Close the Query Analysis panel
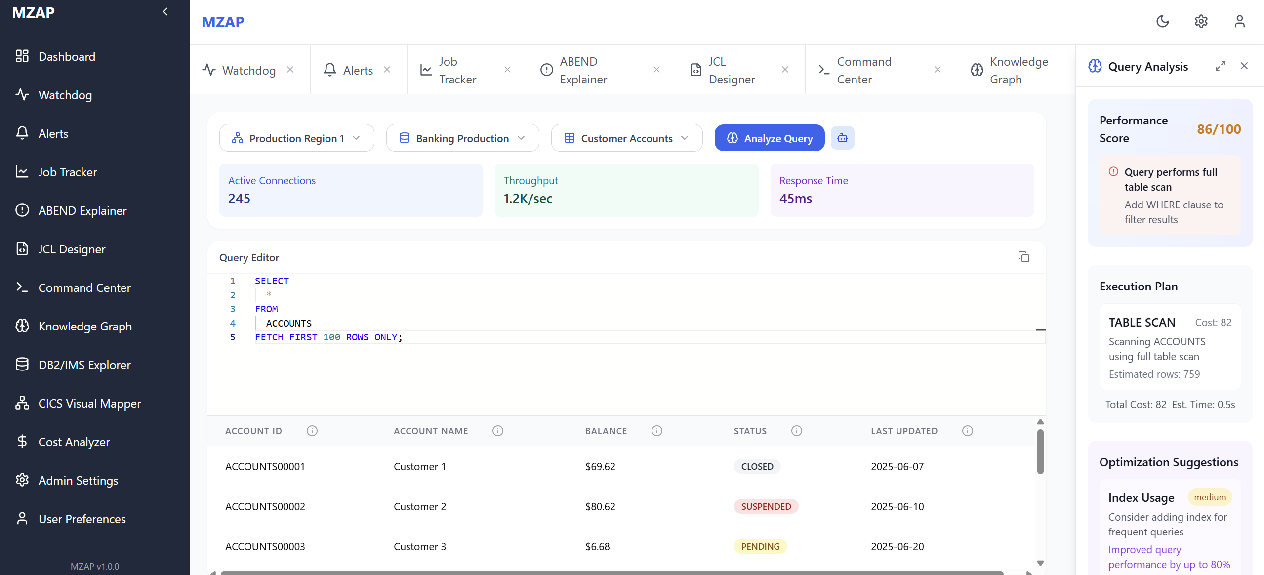Viewport: 1264px width, 575px height. pos(1244,66)
